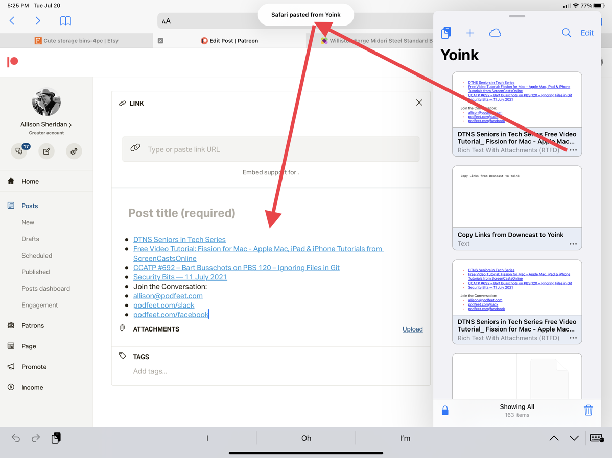The image size is (612, 458).
Task: Delete items using Yoink trash icon
Action: pos(588,410)
